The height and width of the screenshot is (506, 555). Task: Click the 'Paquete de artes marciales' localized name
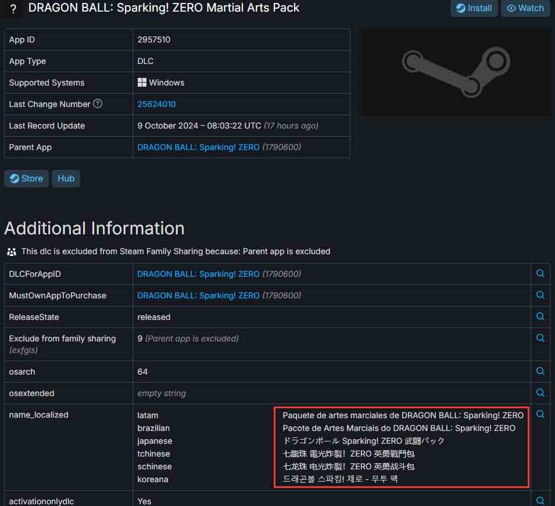click(x=403, y=415)
